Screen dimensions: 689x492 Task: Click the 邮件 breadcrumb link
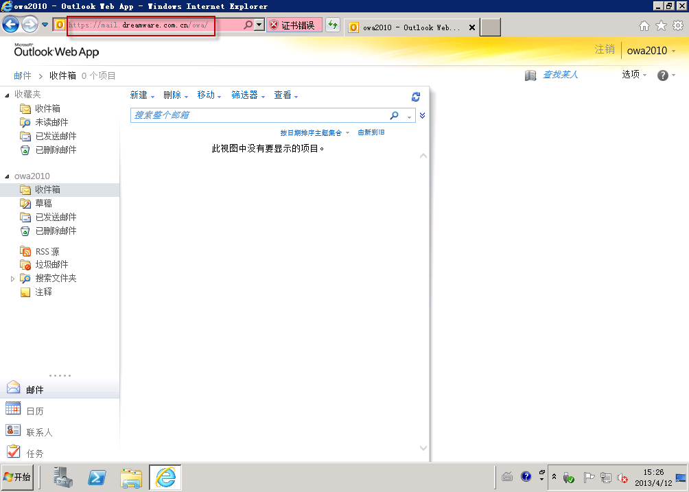click(23, 75)
